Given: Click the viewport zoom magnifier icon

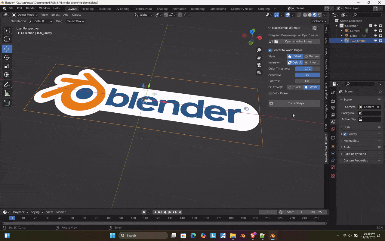Looking at the screenshot, I should pyautogui.click(x=259, y=50).
